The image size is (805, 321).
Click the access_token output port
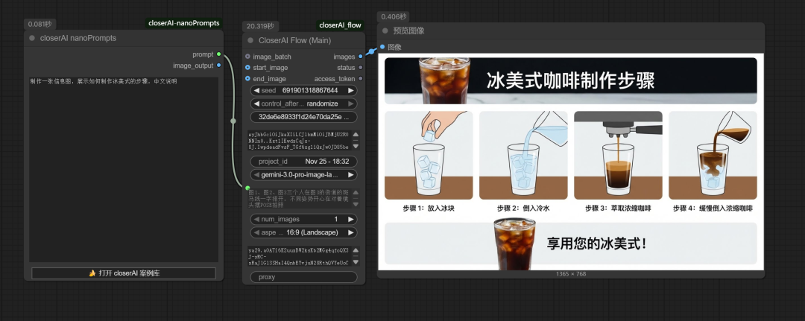click(x=361, y=78)
